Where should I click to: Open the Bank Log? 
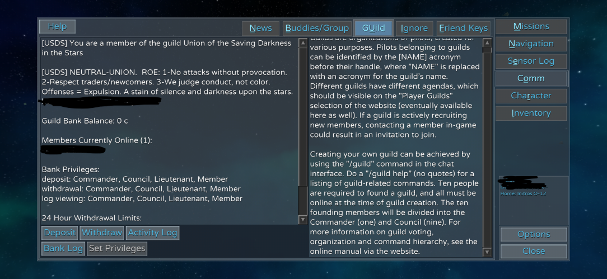tap(63, 248)
